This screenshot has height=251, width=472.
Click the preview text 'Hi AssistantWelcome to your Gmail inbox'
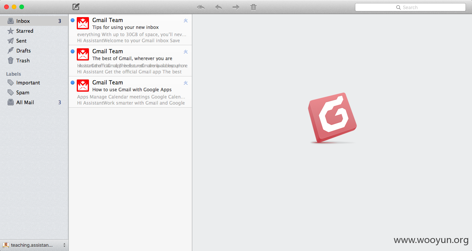[x=128, y=40]
